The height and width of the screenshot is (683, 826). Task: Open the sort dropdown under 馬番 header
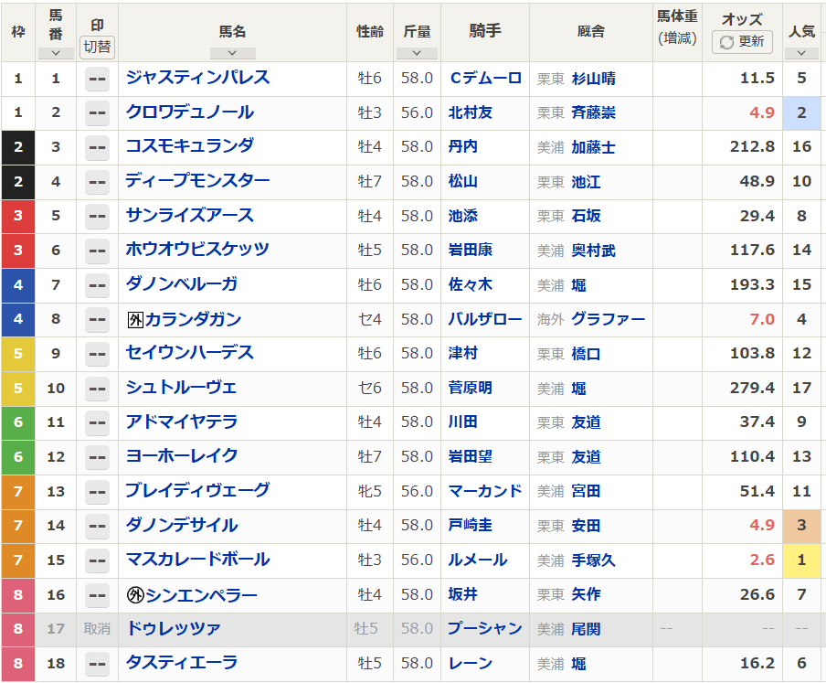56,53
